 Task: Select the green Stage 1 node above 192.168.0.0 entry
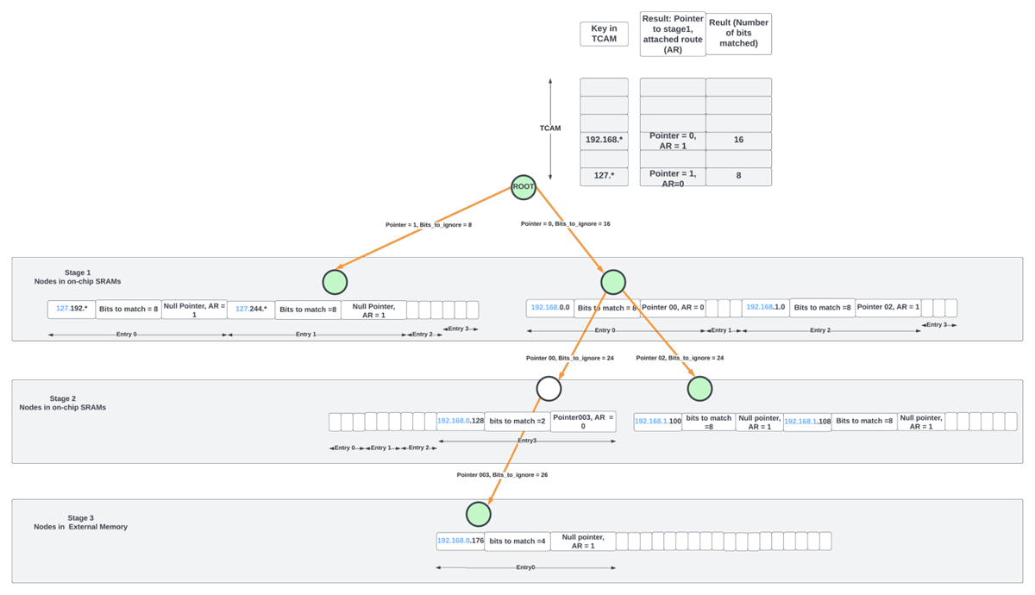(612, 281)
